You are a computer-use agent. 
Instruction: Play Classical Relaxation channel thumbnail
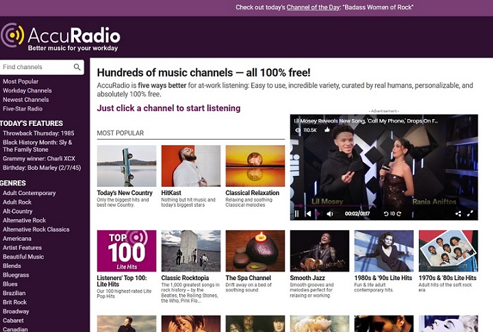pyautogui.click(x=255, y=166)
